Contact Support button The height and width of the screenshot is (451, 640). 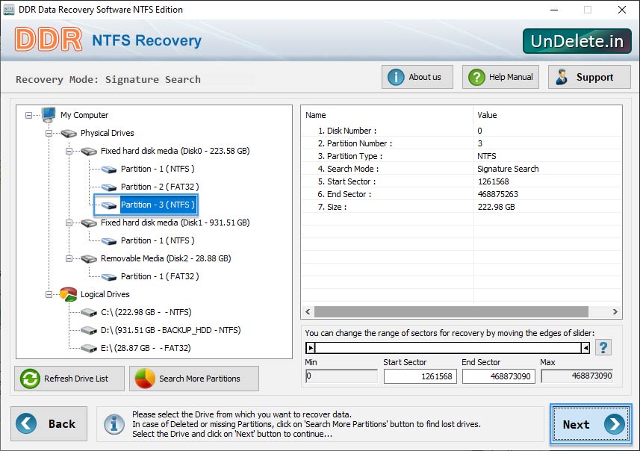click(589, 77)
